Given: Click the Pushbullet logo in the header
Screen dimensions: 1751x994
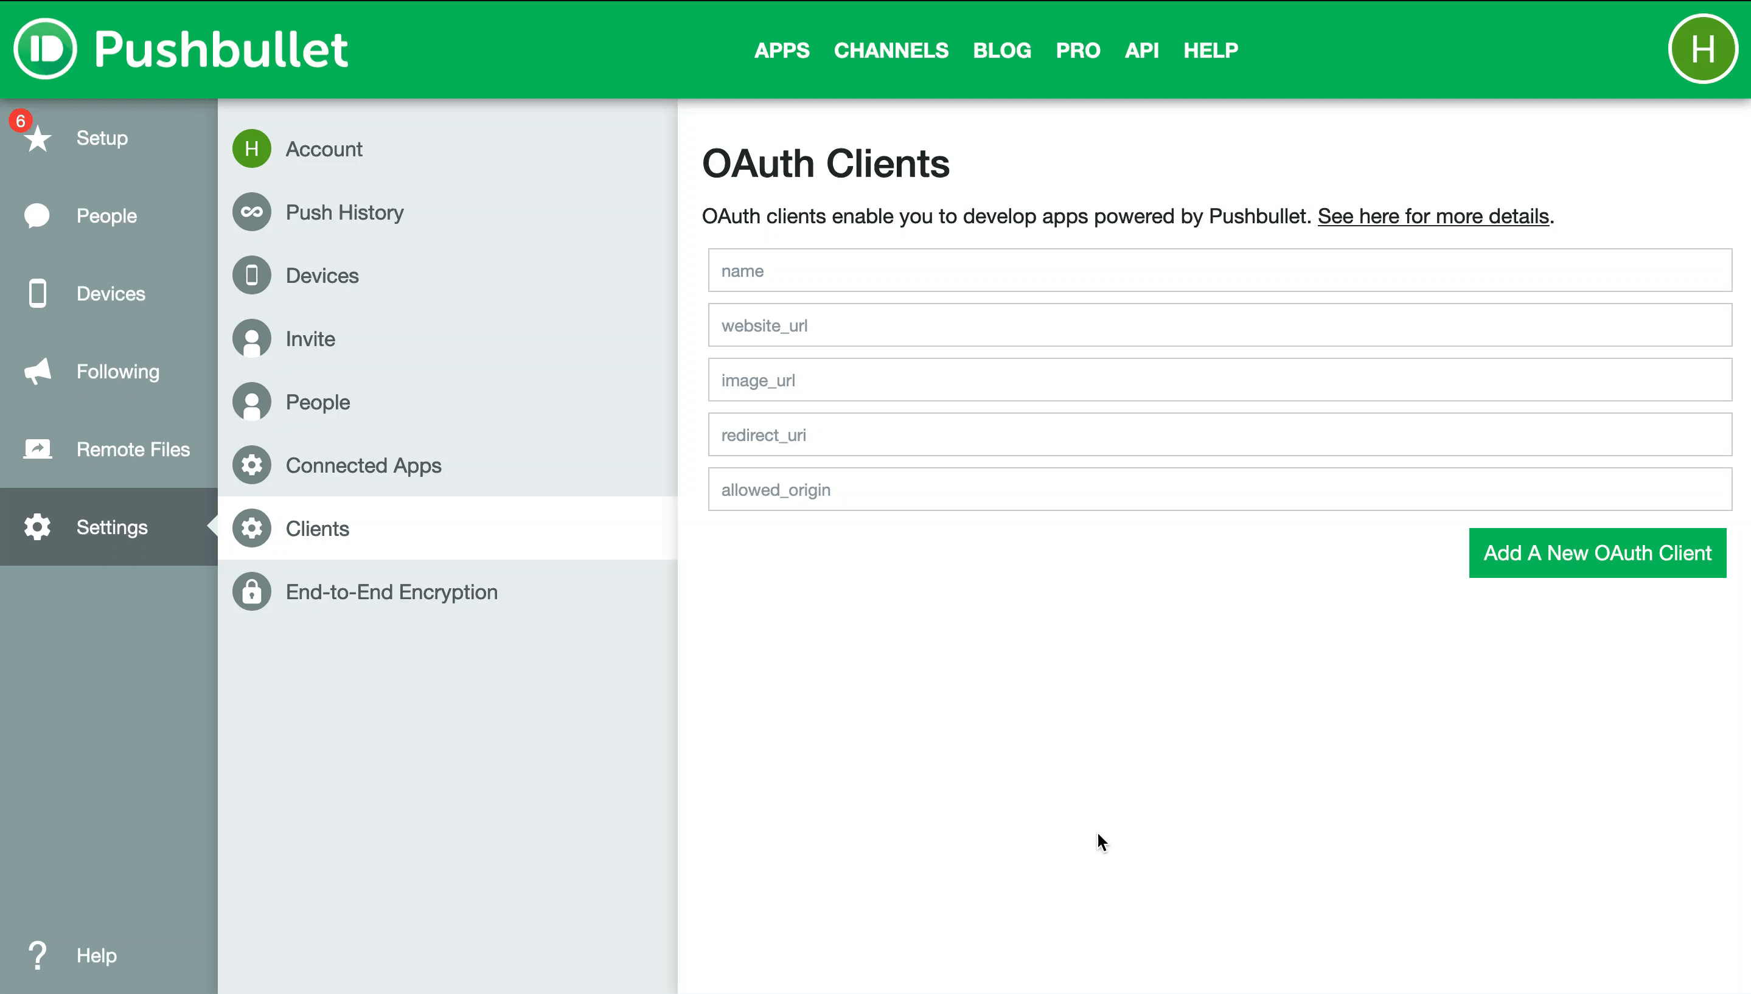Looking at the screenshot, I should pyautogui.click(x=181, y=49).
